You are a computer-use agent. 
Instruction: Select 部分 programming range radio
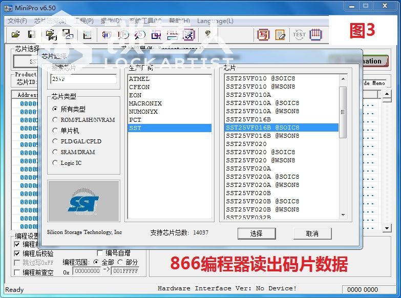(x=120, y=262)
